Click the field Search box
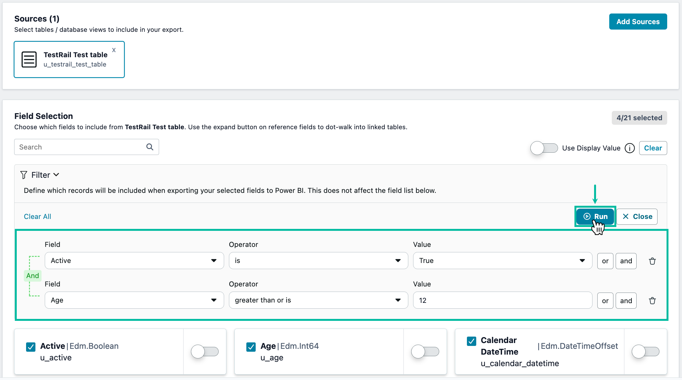 86,147
